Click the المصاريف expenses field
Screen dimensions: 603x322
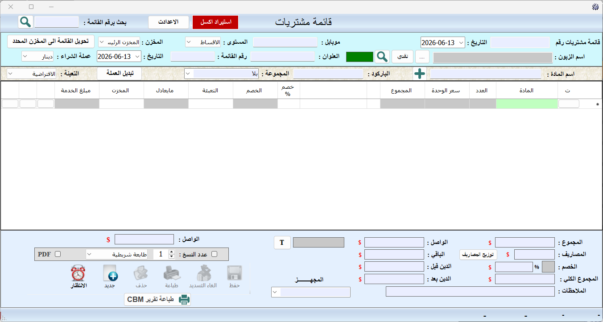tap(534, 254)
